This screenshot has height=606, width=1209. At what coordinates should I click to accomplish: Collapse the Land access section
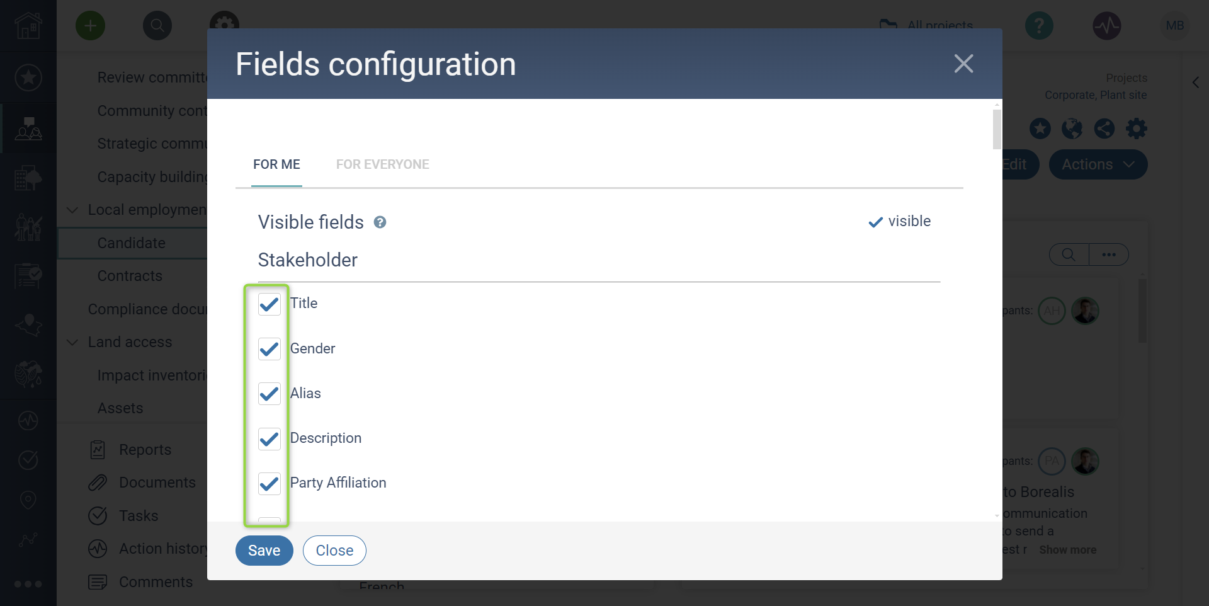coord(72,342)
